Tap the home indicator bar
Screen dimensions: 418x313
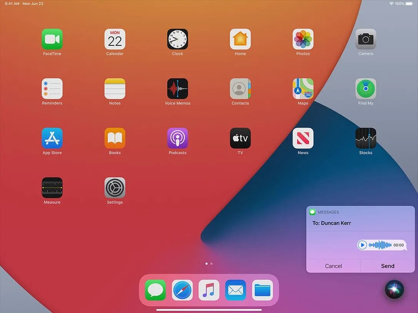tap(209, 310)
